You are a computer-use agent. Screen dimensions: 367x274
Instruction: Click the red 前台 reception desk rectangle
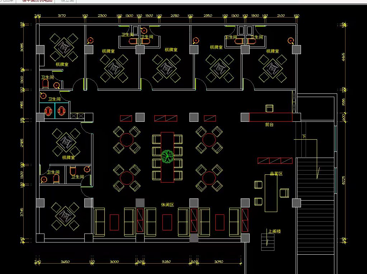click(x=270, y=117)
